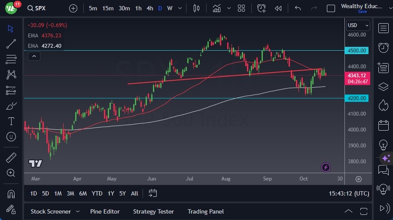Open the watchlist panel icon

coord(383,28)
